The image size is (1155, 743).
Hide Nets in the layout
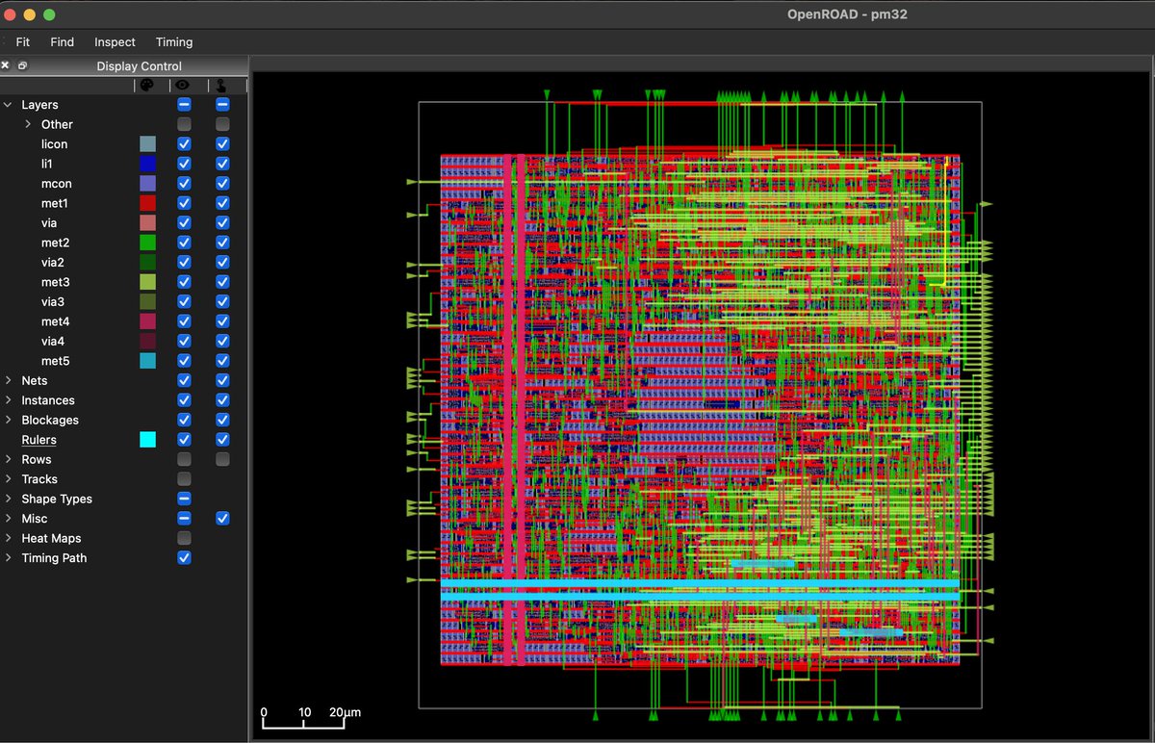[184, 381]
